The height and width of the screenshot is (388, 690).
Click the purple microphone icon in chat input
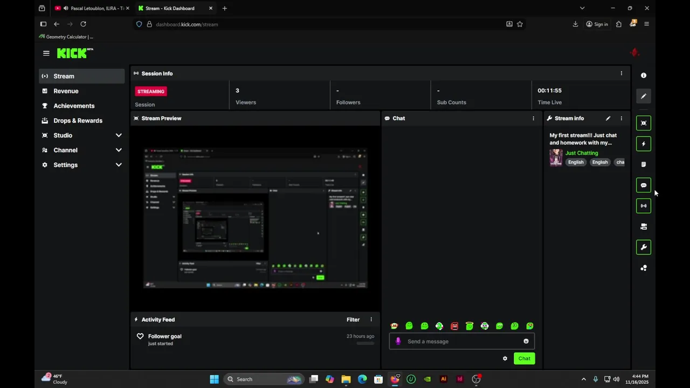click(x=398, y=341)
